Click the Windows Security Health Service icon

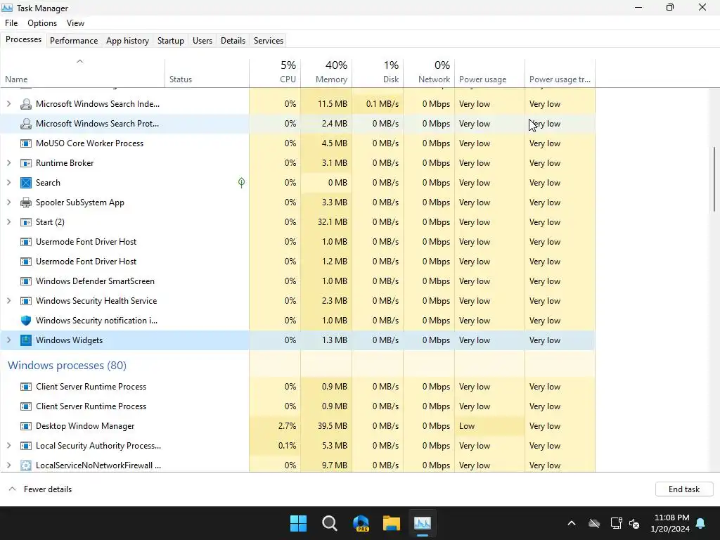[26, 301]
